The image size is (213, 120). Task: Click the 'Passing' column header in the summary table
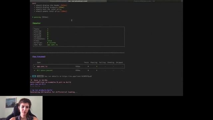[94, 63]
